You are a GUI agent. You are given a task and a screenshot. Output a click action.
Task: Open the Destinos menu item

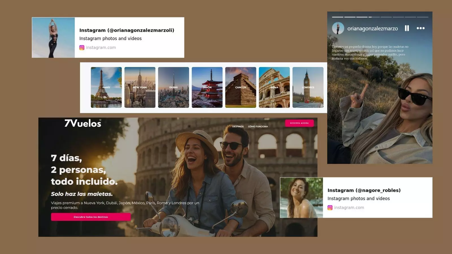click(238, 126)
